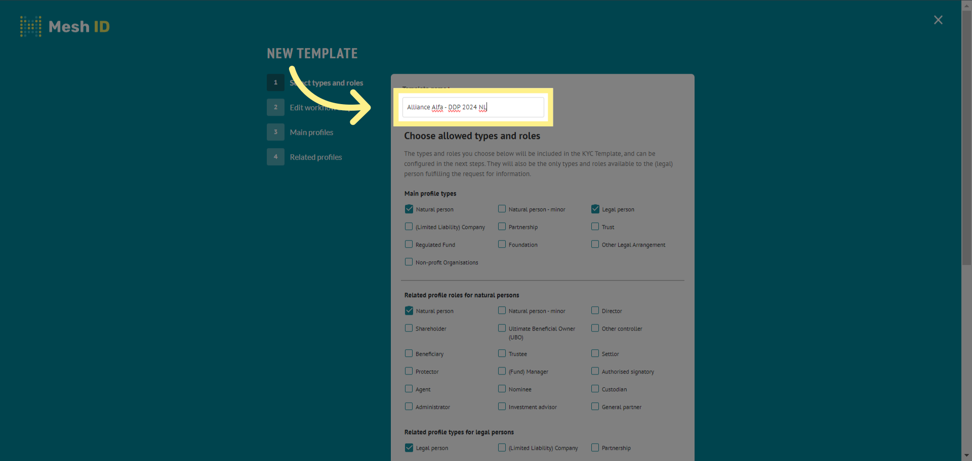Enable the Regulated Fund checkbox

pyautogui.click(x=409, y=244)
